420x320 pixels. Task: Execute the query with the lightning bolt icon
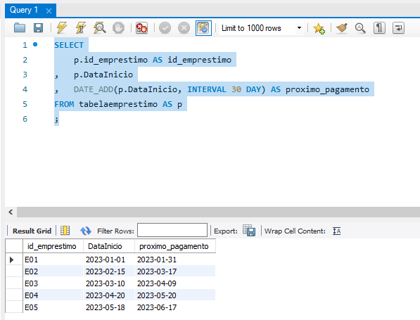click(x=62, y=28)
